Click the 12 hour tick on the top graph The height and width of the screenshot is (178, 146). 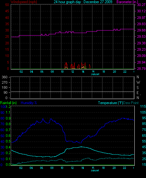click(73, 72)
